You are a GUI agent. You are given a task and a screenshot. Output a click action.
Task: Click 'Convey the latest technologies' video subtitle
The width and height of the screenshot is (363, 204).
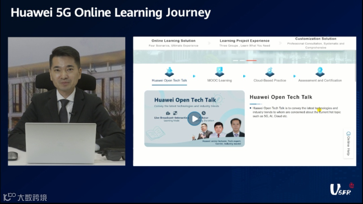(186, 106)
